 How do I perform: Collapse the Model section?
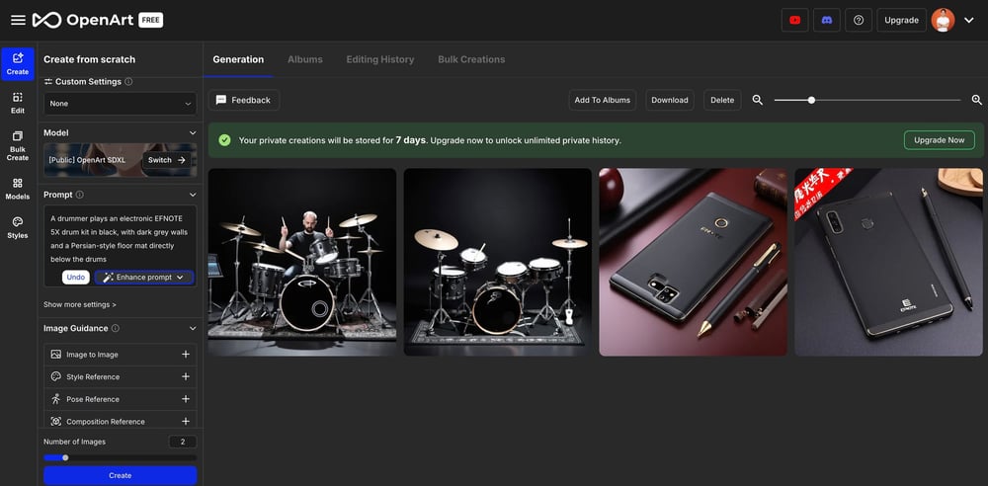(x=193, y=132)
